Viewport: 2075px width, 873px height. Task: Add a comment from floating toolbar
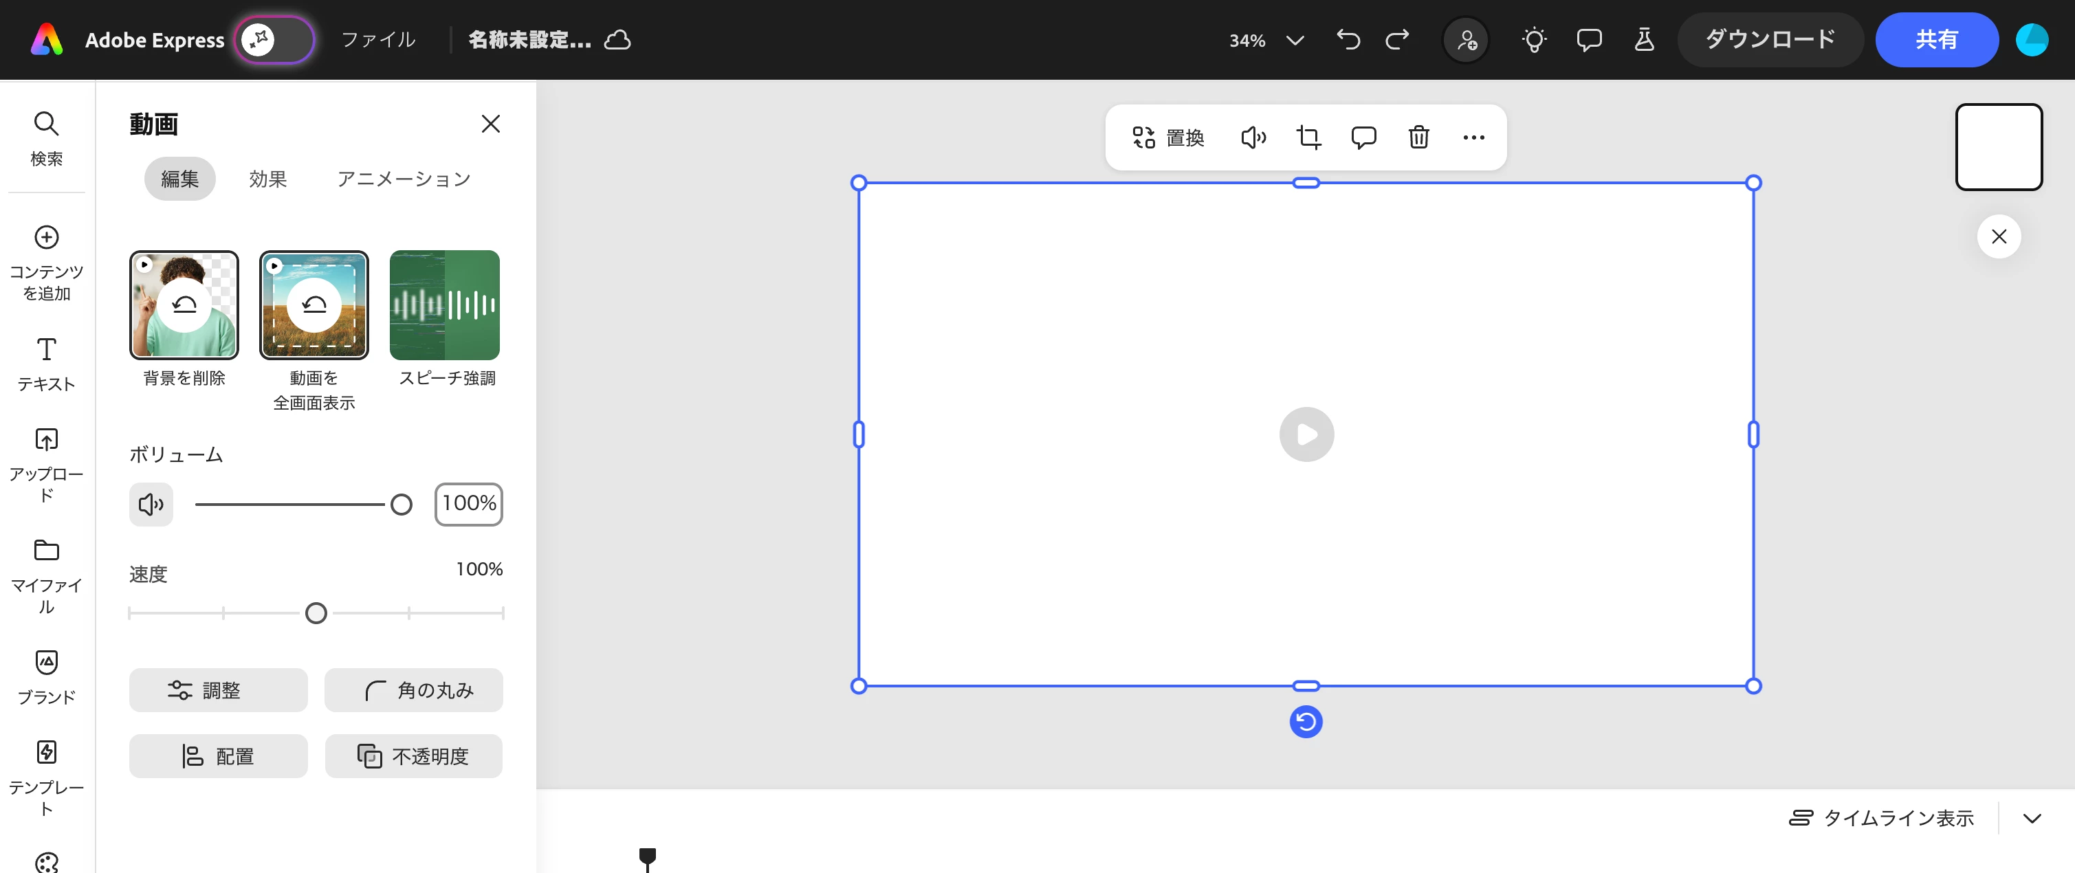point(1363,137)
